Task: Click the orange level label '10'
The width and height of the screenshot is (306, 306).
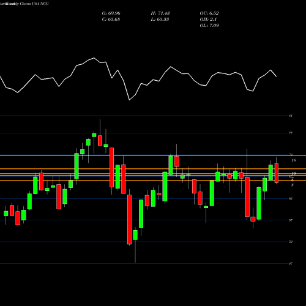Action: point(294,173)
